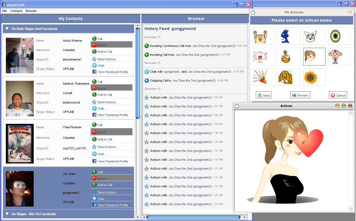Open the Browser menu
Viewport: 356px width, 221px height.
coord(31,11)
